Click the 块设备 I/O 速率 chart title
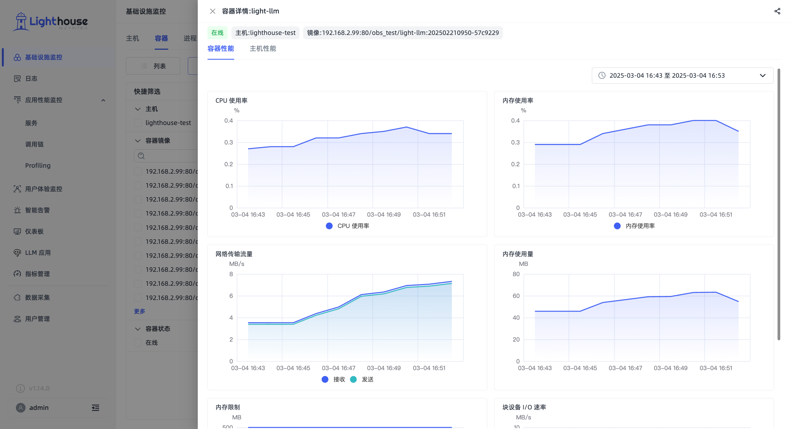The image size is (791, 429). point(524,407)
